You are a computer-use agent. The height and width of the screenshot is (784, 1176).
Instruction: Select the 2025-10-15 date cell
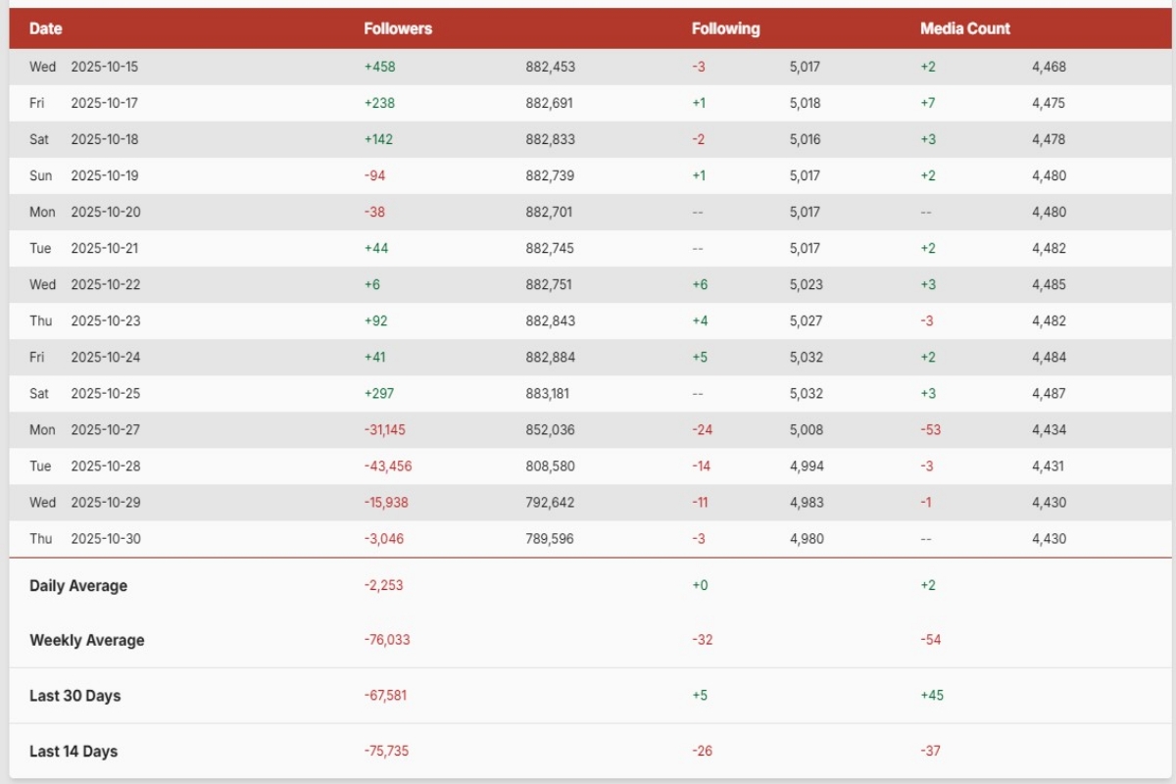point(104,67)
